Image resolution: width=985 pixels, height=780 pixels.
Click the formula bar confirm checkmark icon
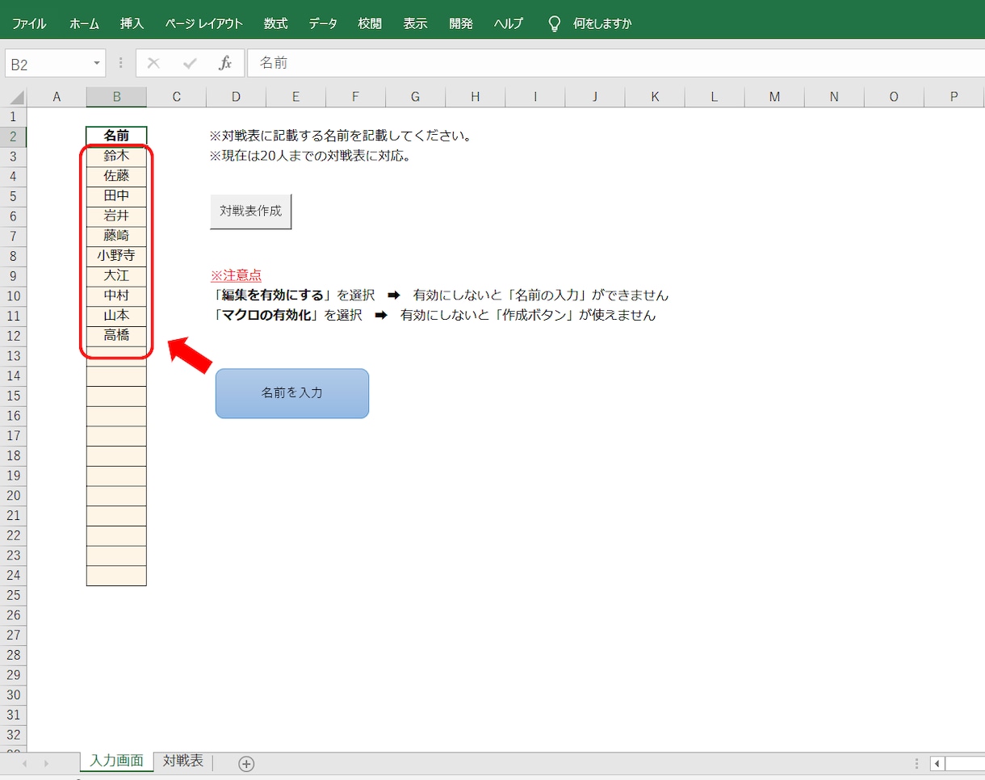click(190, 63)
